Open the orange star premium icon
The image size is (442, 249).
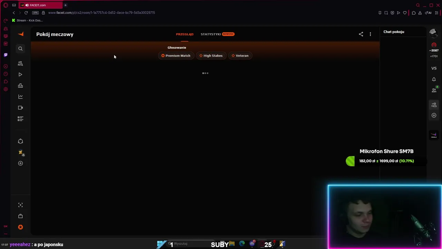20,227
